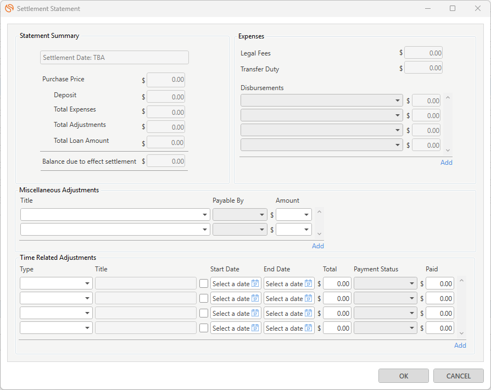Screen dimensions: 491x390
Task: Tick first Time Related Adjustments checkbox
Action: coord(204,283)
